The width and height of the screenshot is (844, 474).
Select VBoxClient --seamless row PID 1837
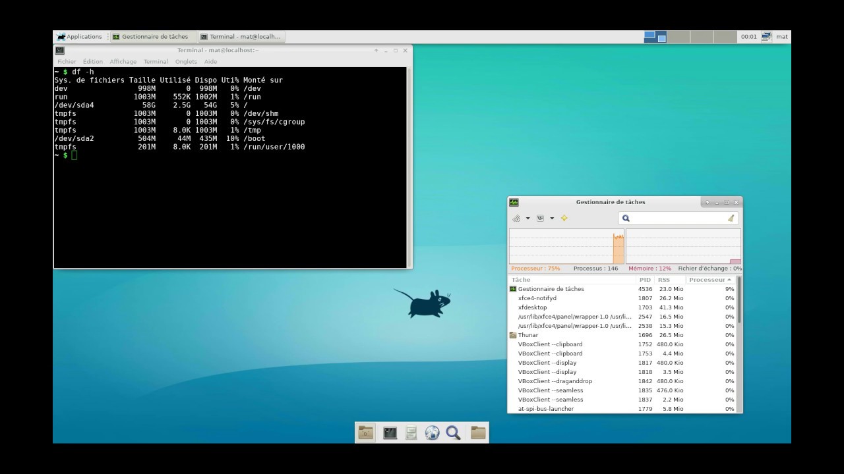[x=622, y=400]
